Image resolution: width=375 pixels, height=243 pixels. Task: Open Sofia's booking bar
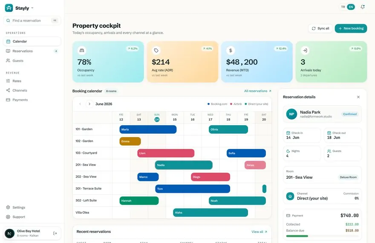pyautogui.click(x=246, y=153)
